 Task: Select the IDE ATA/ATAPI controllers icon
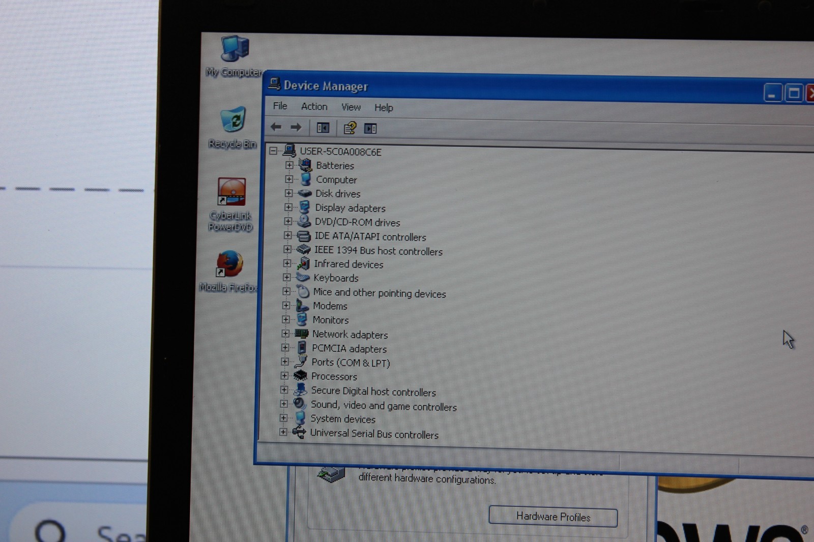[x=304, y=236]
